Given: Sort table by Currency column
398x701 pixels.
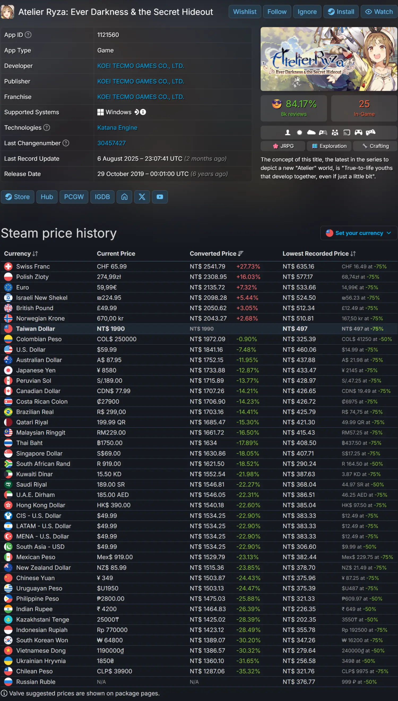Looking at the screenshot, I should click(x=21, y=254).
